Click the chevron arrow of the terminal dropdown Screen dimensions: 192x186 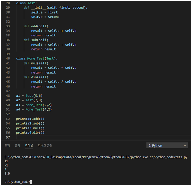[x=185, y=146]
